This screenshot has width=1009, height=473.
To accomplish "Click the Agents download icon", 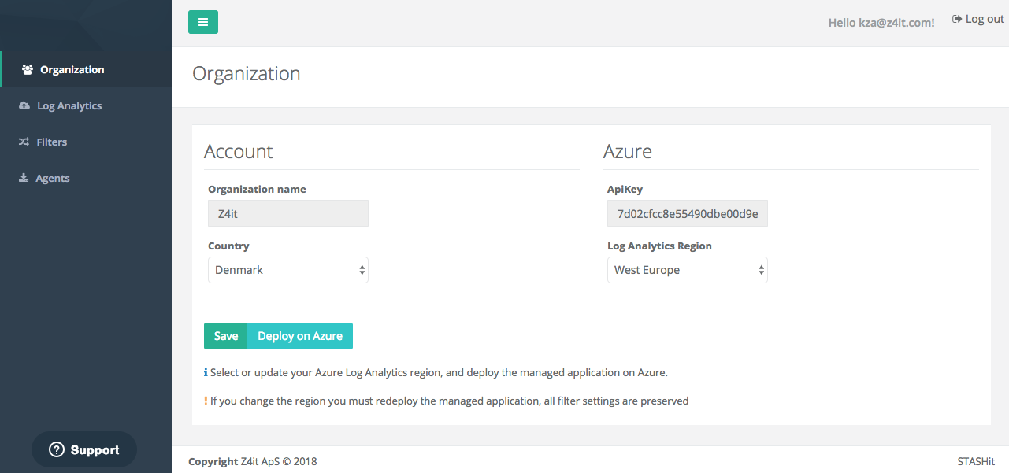I will click(x=24, y=179).
